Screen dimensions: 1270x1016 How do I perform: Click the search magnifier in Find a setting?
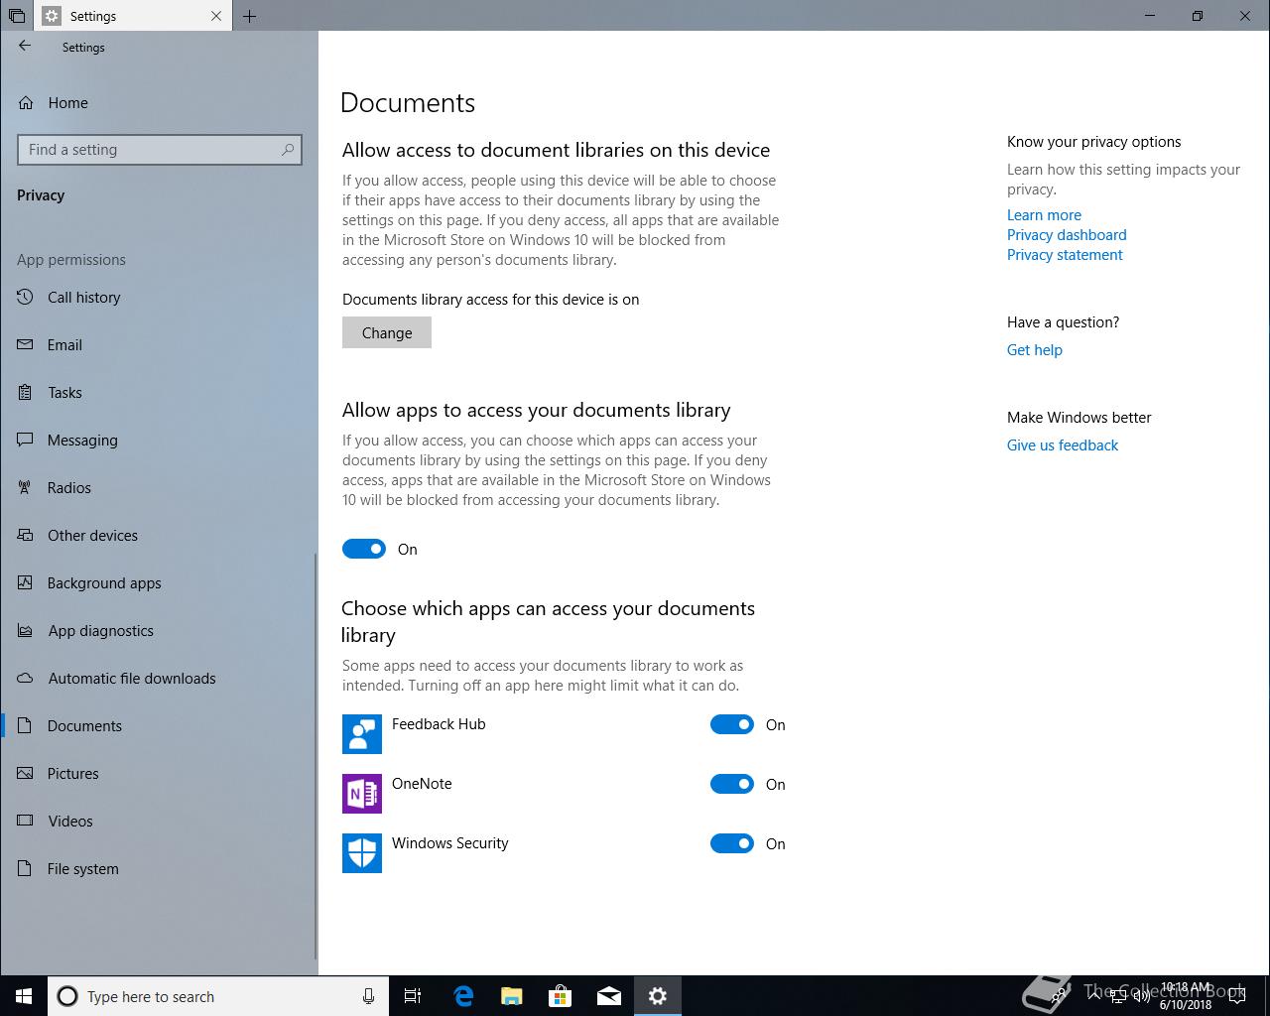[288, 149]
